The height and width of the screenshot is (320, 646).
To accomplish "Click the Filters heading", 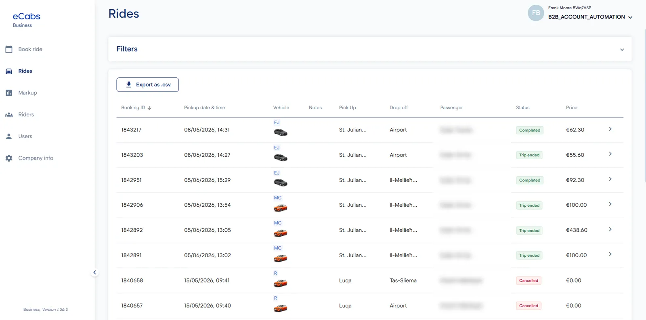I will [x=127, y=49].
